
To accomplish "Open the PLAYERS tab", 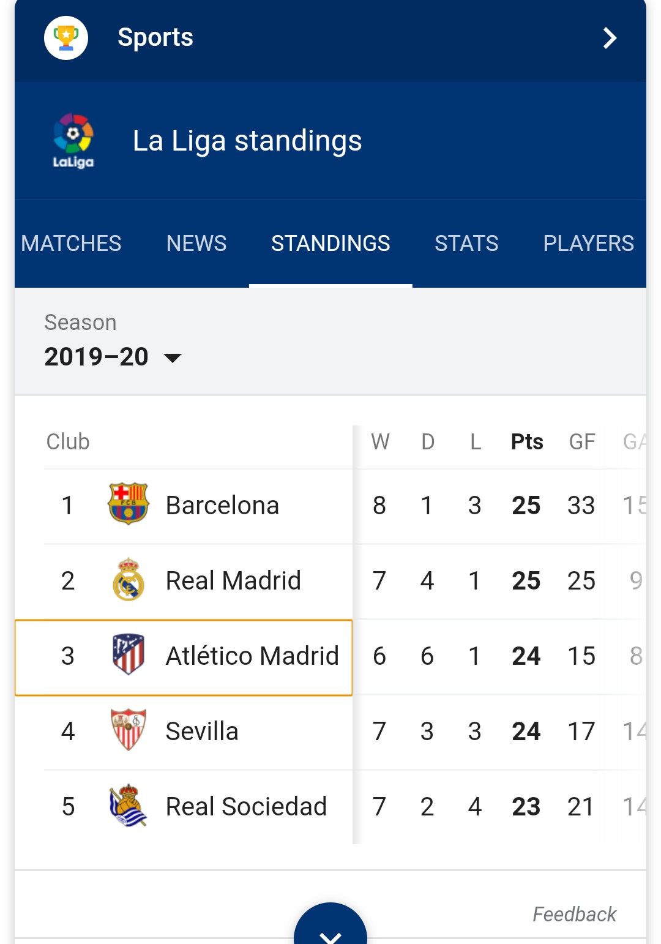I will coord(588,244).
